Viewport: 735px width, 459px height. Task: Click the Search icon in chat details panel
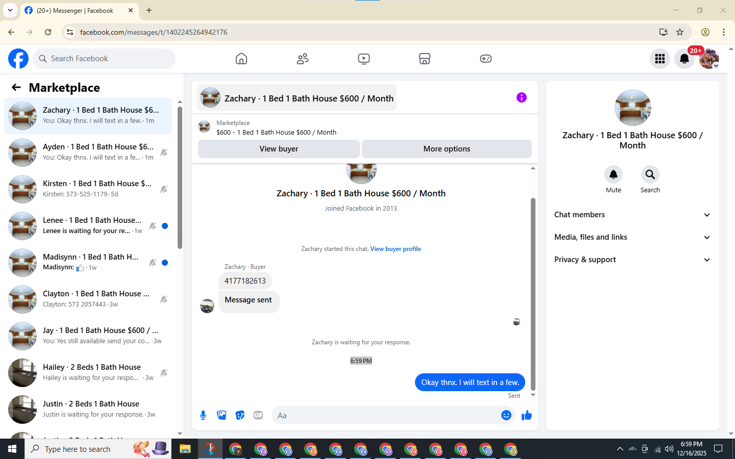click(x=650, y=174)
